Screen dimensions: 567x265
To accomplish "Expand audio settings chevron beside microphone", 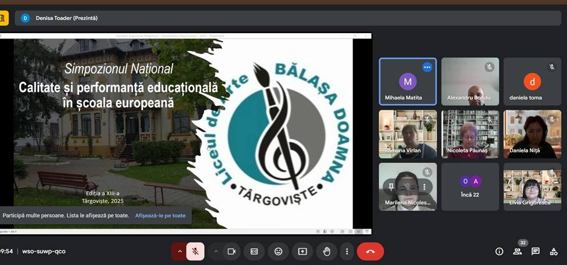I will tap(180, 252).
